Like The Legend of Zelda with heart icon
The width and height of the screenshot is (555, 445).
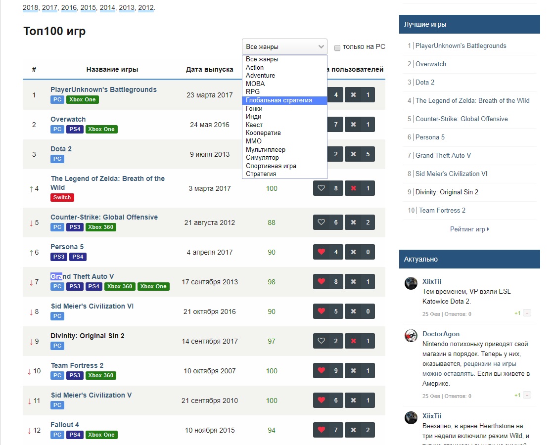(321, 188)
